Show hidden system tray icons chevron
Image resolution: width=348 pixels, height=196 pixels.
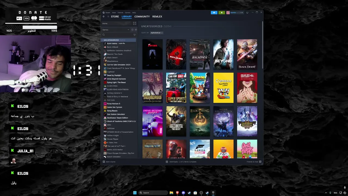tap(326, 193)
